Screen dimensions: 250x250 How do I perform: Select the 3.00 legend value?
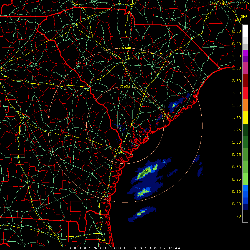click(236, 68)
